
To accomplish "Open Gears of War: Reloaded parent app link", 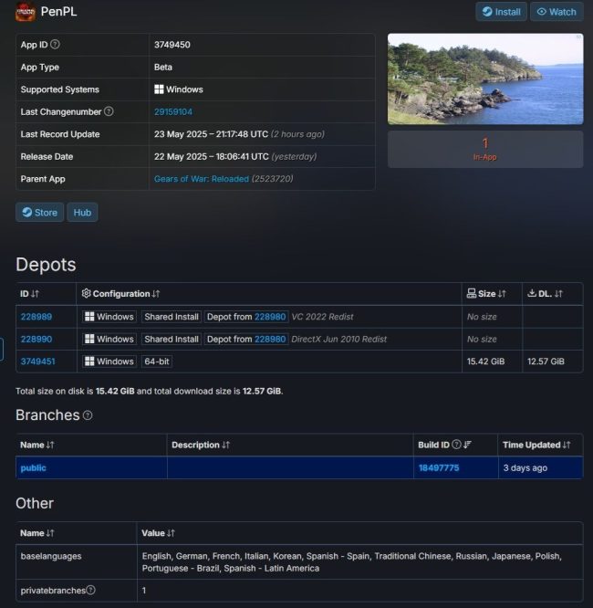I will click(201, 179).
